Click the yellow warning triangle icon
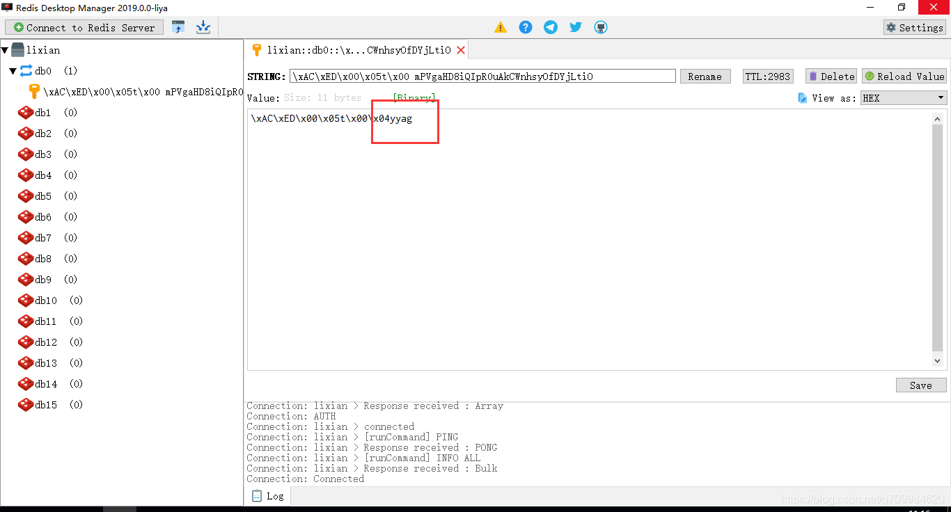Viewport: 951px width, 512px height. tap(501, 27)
